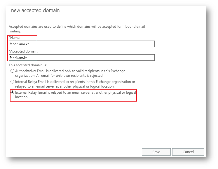Image resolution: width=218 pixels, height=169 pixels.
Task: Click the 'Accepted domains are used to define' description
Action: coord(77,29)
